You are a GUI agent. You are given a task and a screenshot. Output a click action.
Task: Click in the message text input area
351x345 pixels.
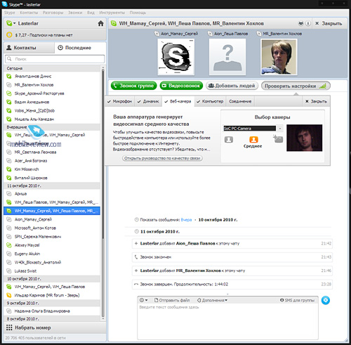(227, 321)
